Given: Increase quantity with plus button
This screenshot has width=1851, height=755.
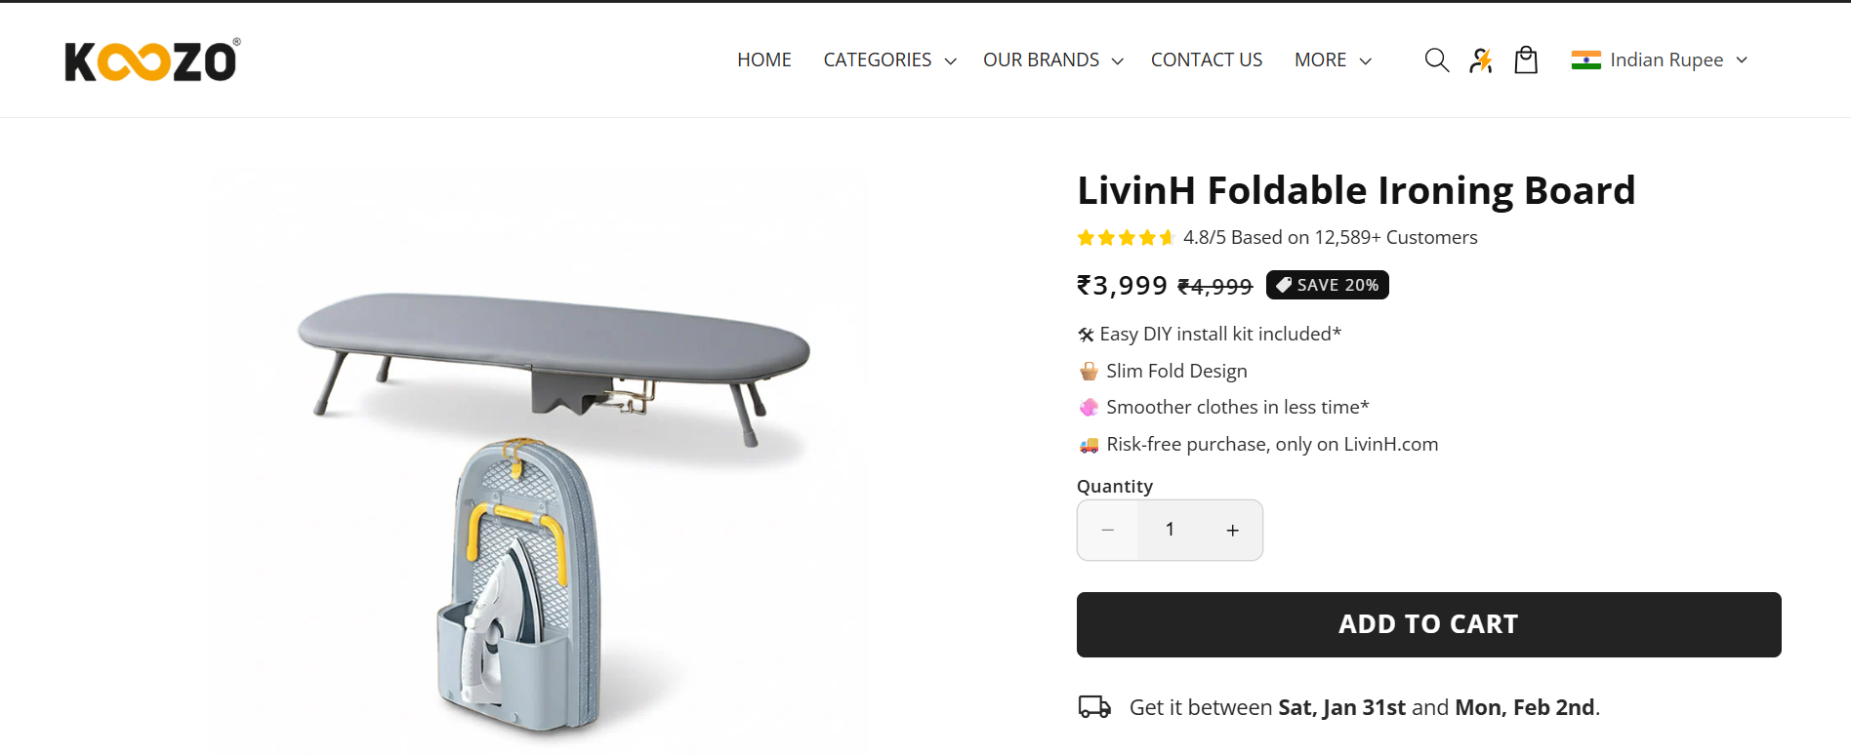Looking at the screenshot, I should [1232, 531].
